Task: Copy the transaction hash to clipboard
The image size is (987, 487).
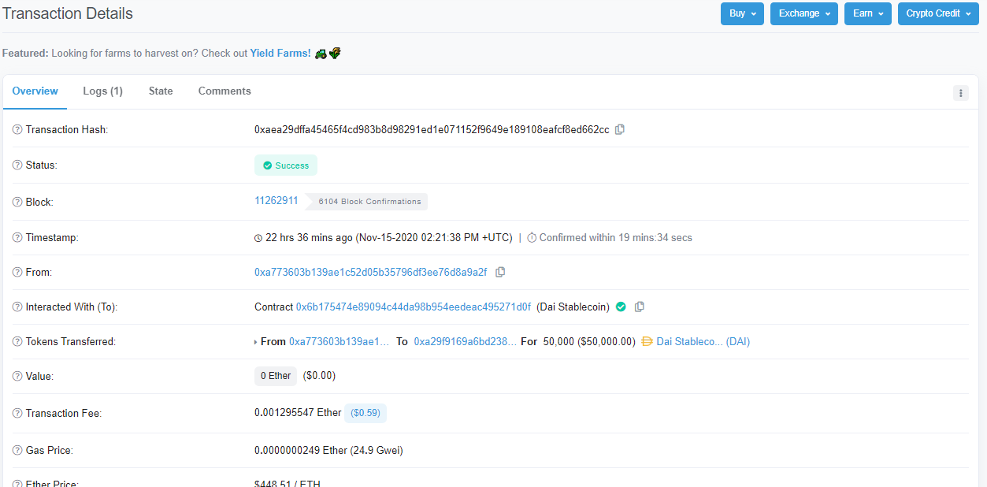Action: (620, 129)
